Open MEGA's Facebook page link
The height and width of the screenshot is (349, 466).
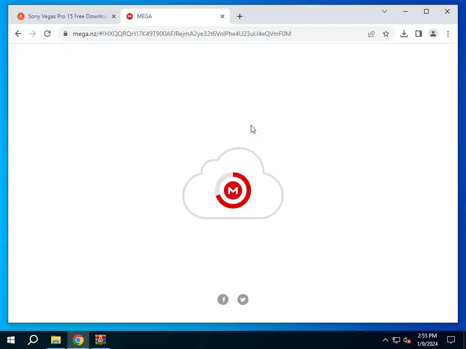(223, 299)
